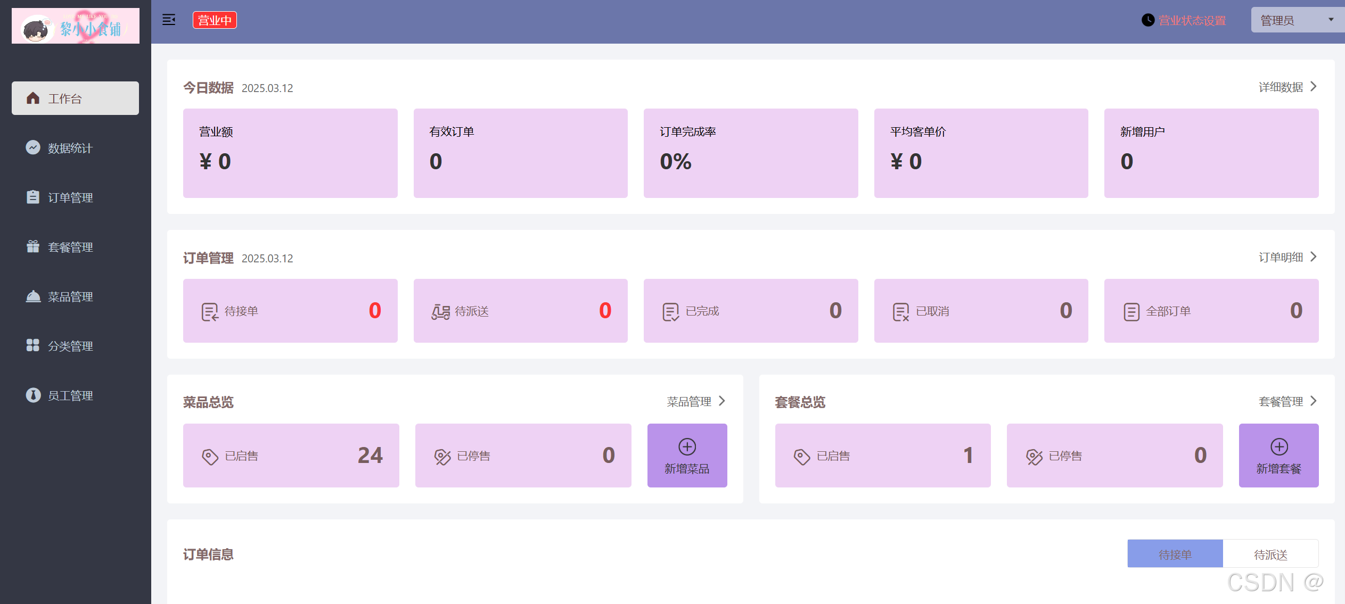
Task: Open 订单管理 in the sidebar
Action: (75, 197)
